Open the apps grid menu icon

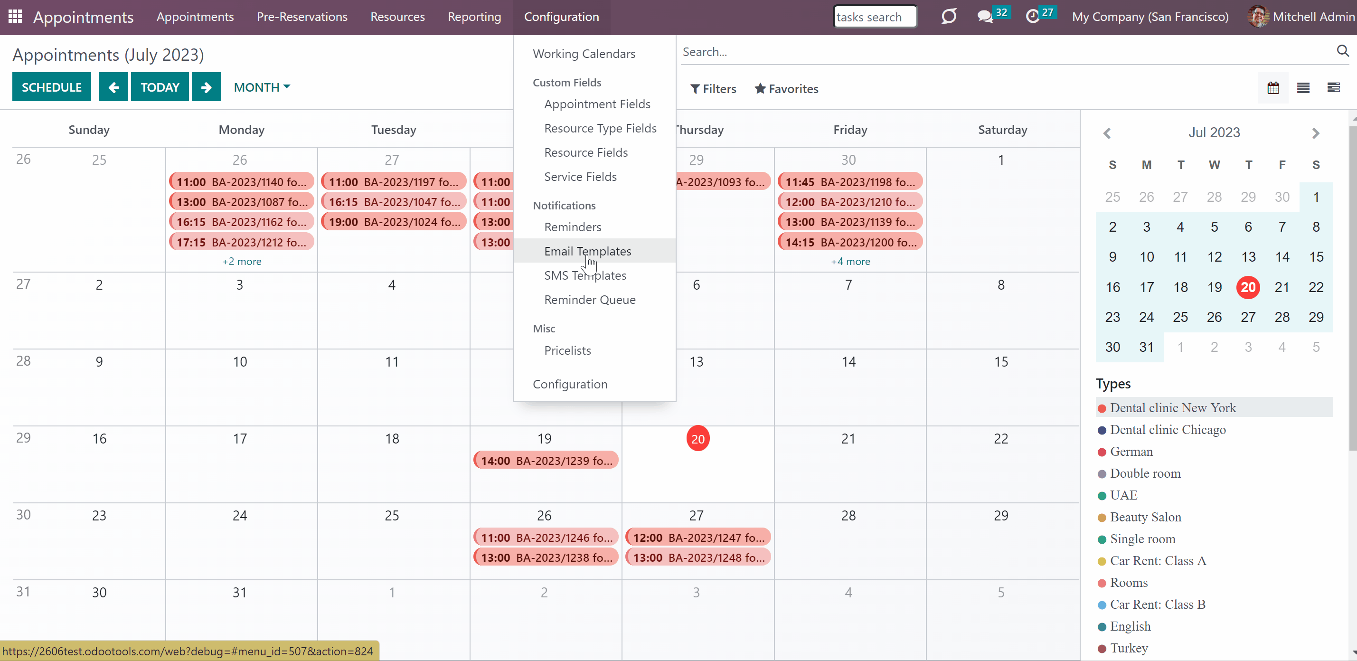[15, 17]
